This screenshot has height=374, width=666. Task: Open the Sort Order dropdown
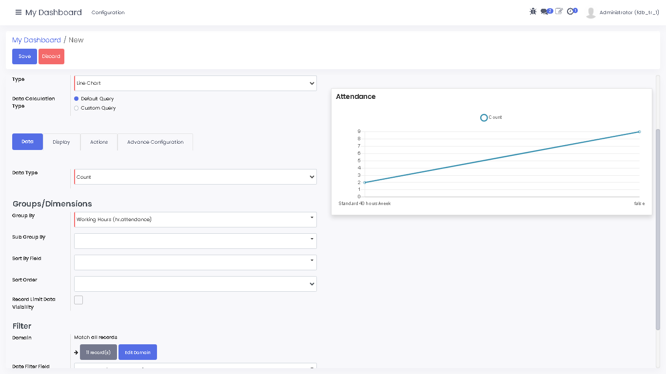(x=195, y=284)
